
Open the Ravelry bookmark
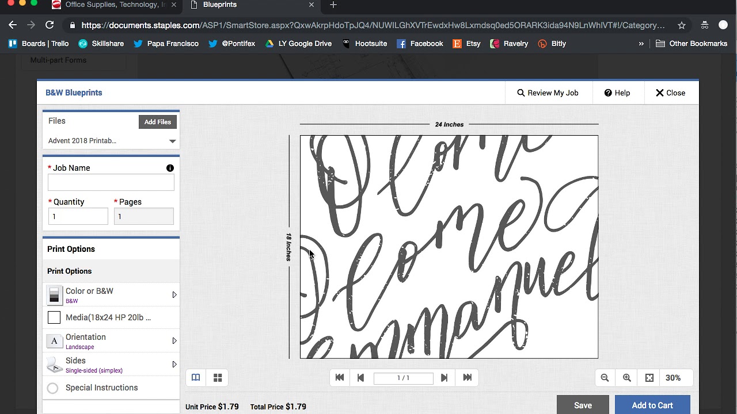(x=509, y=44)
